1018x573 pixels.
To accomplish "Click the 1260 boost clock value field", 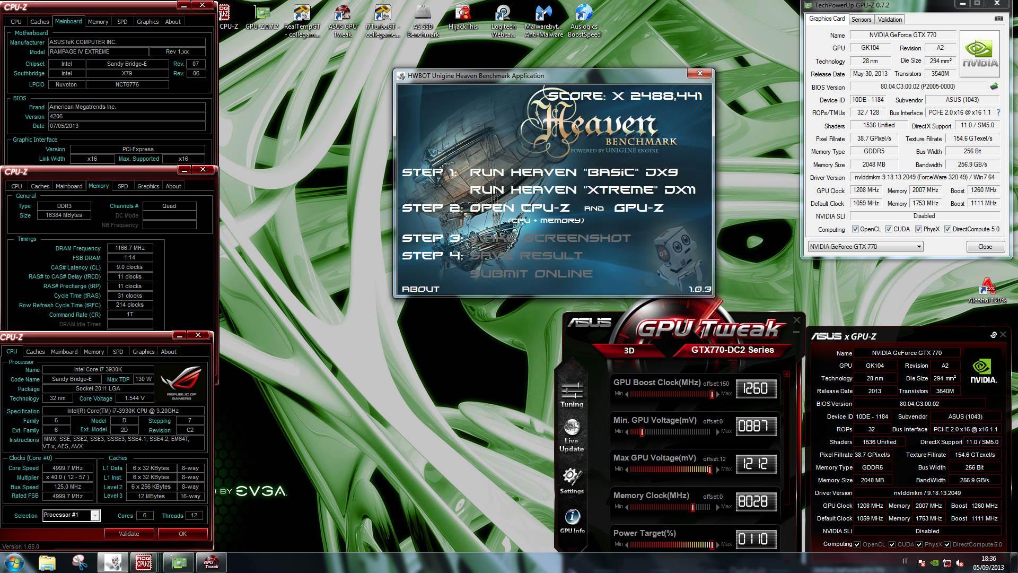I will click(756, 389).
